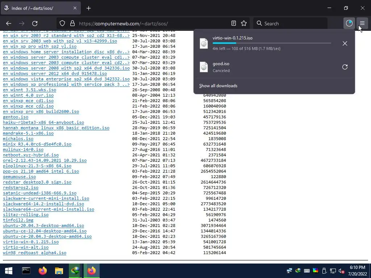Screen dimensions: 371x278
Task: Launch Command Prompt from taskbar
Action: point(26,271)
